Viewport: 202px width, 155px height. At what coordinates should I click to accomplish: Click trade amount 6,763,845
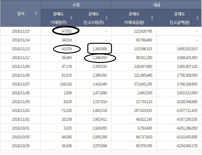coord(145,128)
